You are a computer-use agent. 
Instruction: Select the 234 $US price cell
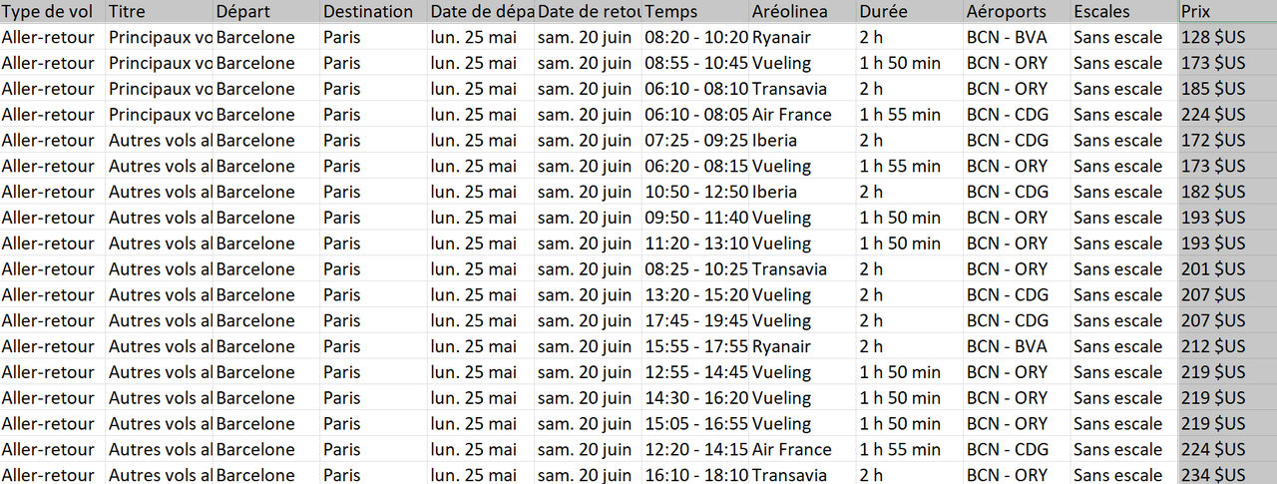point(1227,475)
